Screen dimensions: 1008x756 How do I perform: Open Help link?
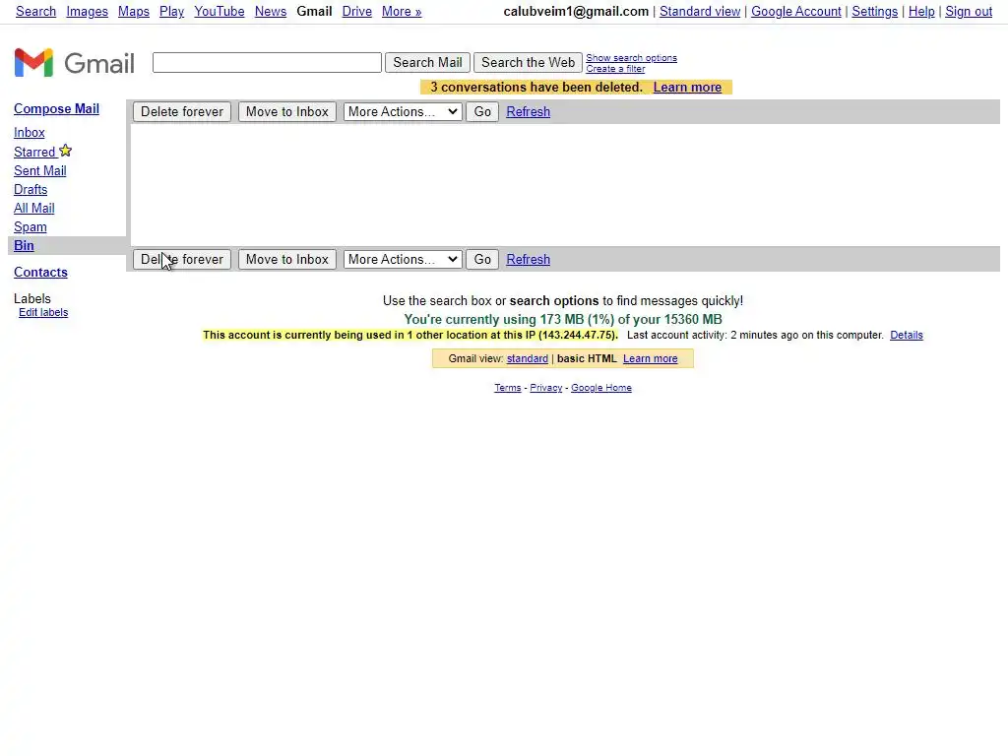(921, 12)
